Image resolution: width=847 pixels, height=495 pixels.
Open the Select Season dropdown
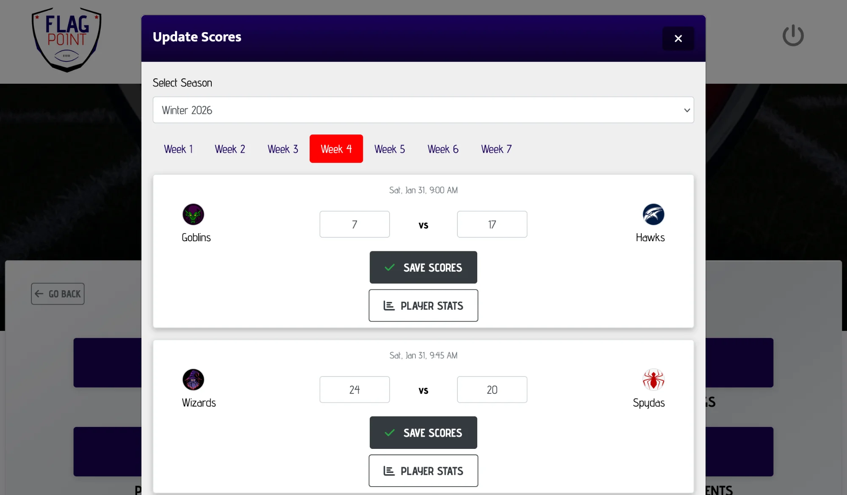tap(423, 110)
